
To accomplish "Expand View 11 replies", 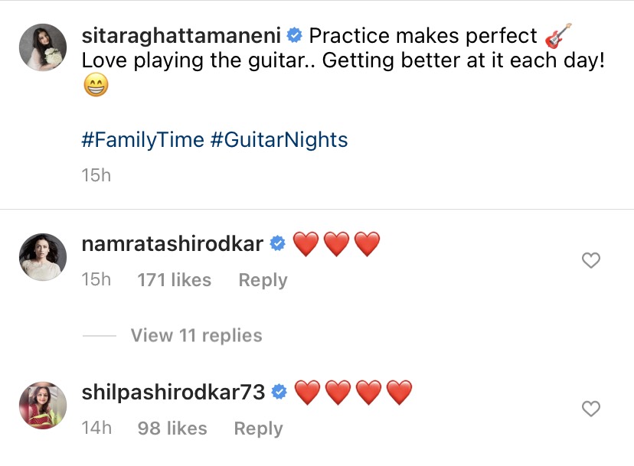I will (x=196, y=336).
